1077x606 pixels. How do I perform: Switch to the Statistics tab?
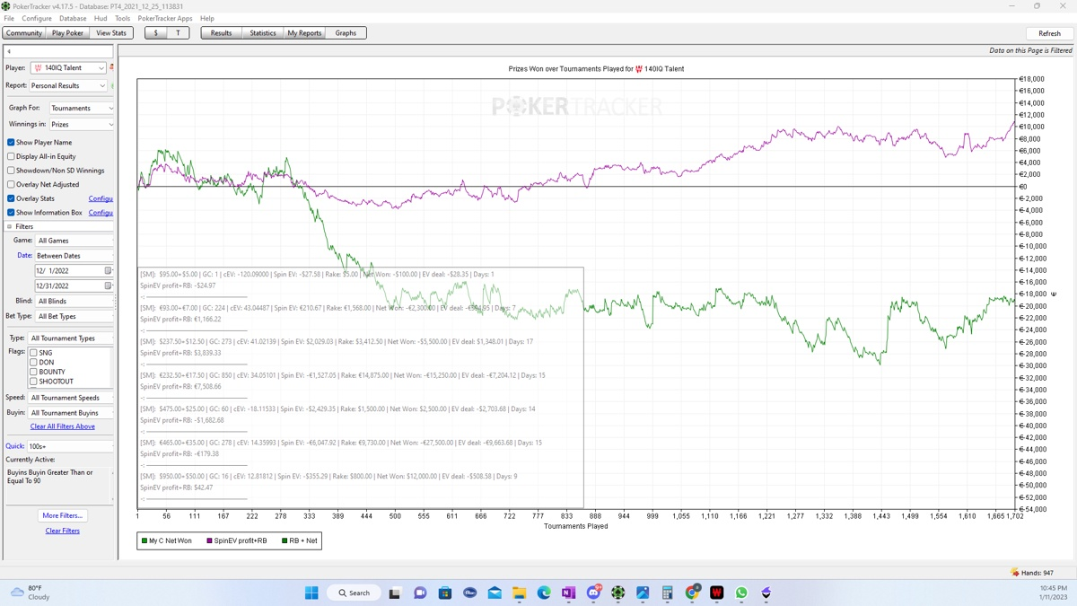click(x=262, y=33)
